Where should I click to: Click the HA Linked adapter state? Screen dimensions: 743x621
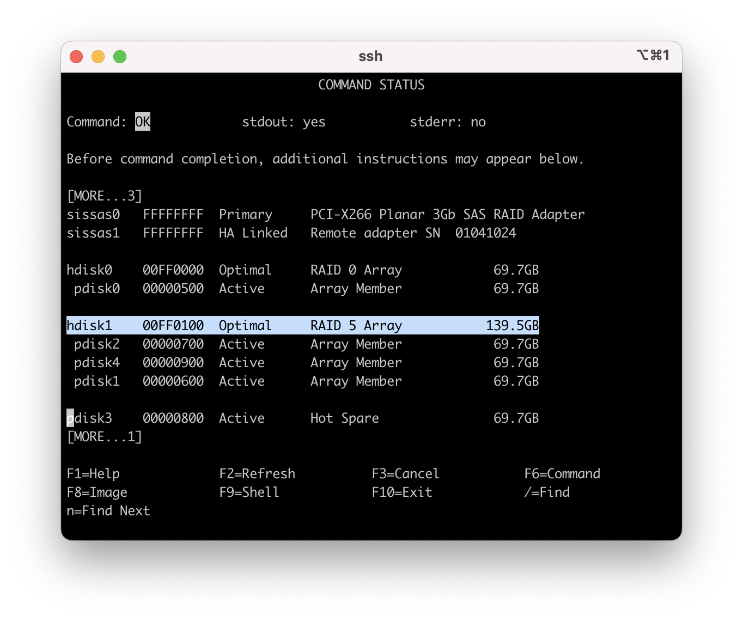(x=253, y=233)
